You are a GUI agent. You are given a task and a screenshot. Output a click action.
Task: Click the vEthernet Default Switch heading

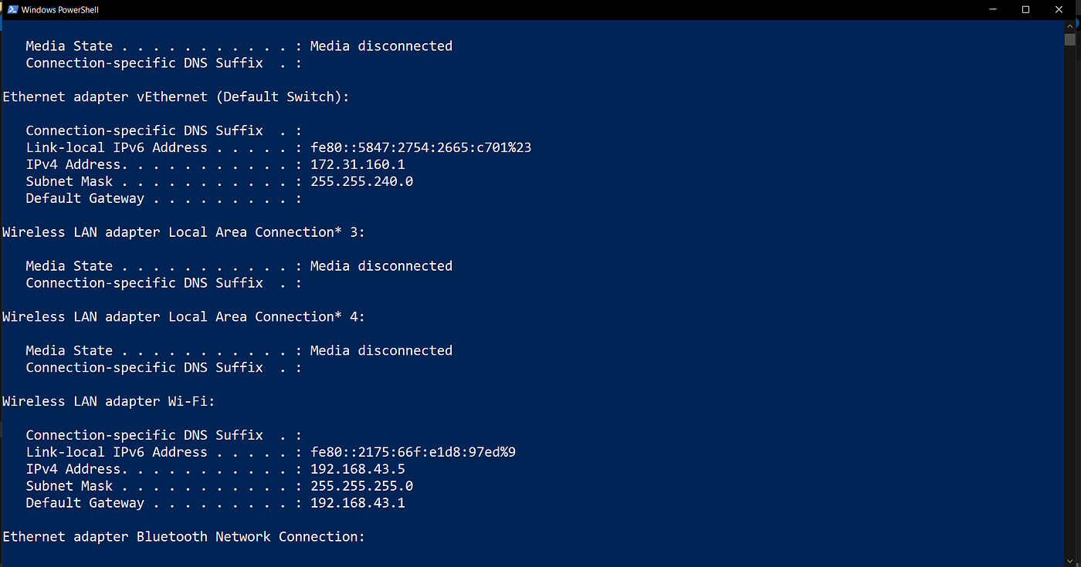click(x=175, y=96)
